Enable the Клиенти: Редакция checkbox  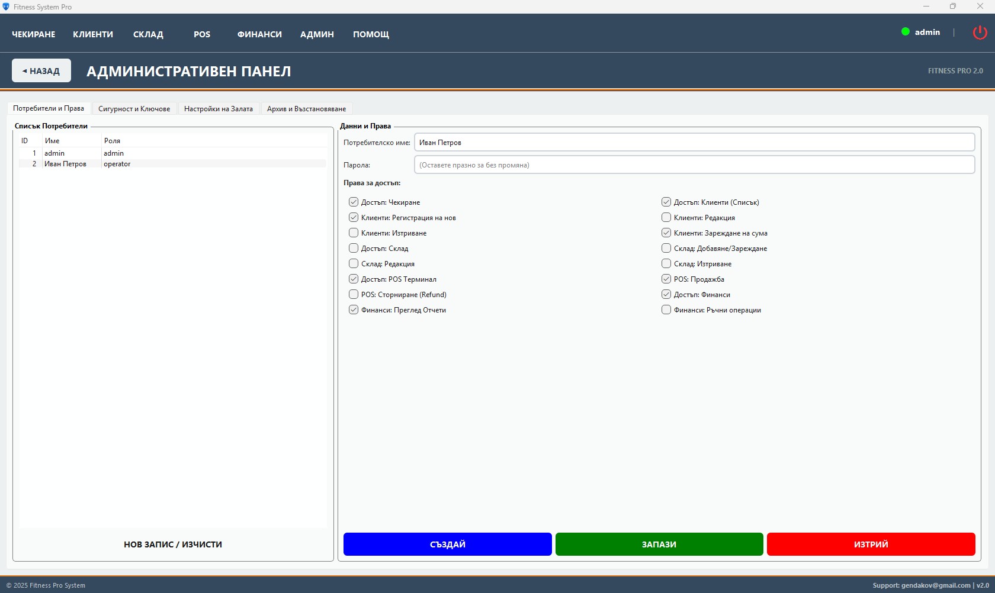coord(666,217)
